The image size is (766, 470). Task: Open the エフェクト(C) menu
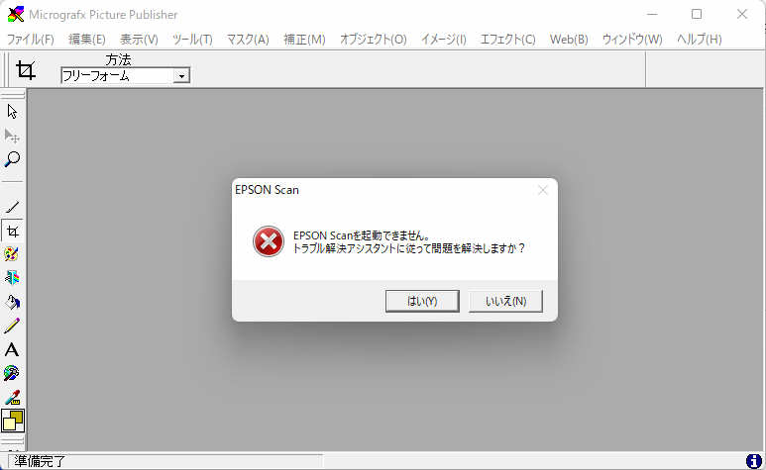point(507,39)
